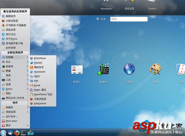
Task: Expand the 游戏 category submenu
Action: [15, 75]
